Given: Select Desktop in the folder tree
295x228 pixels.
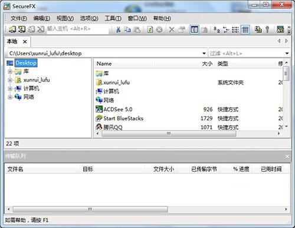Looking at the screenshot, I should point(26,63).
